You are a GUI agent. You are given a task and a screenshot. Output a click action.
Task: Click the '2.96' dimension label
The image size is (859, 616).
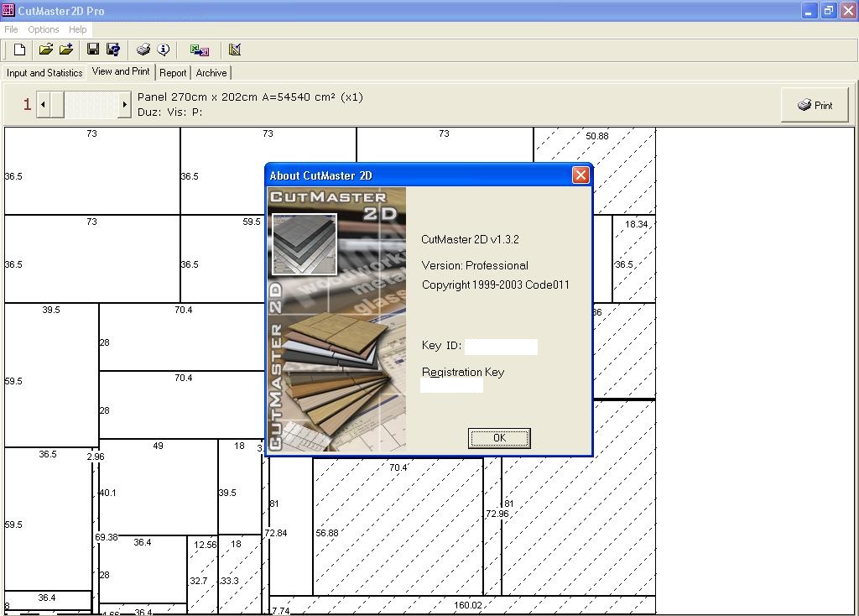pos(96,457)
